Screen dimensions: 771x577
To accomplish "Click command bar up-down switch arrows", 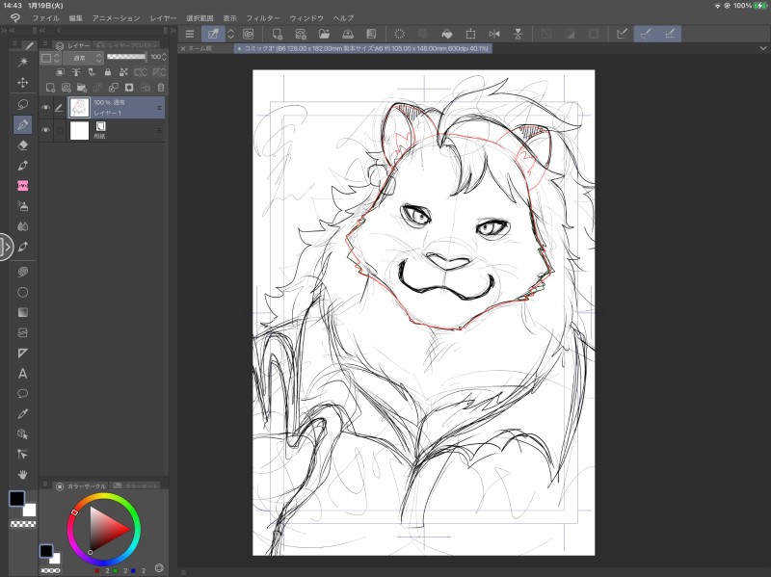I will 230,34.
